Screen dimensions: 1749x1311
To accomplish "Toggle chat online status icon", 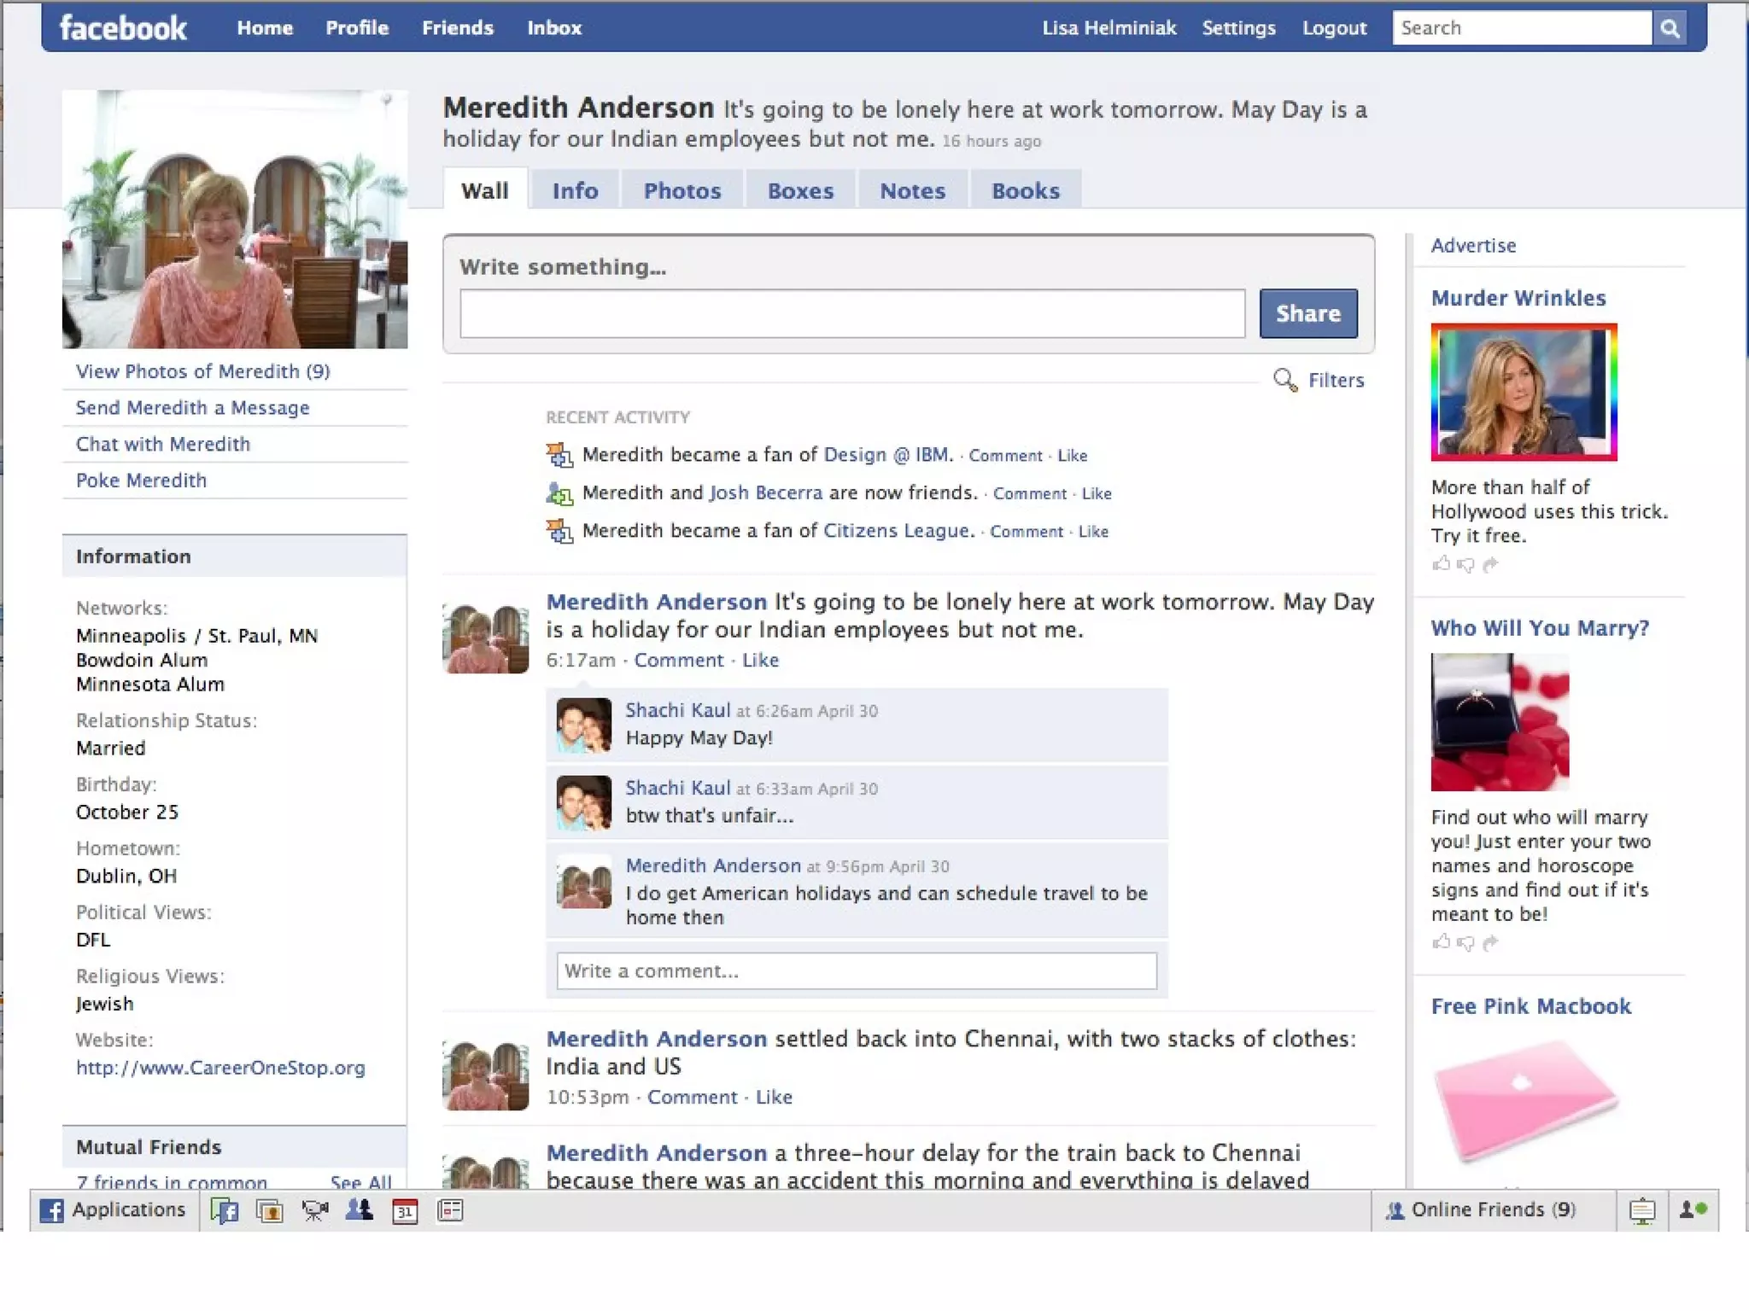I will tap(1693, 1210).
